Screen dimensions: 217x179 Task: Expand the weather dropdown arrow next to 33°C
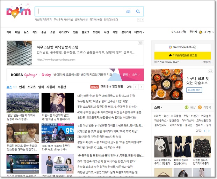tap(213, 32)
